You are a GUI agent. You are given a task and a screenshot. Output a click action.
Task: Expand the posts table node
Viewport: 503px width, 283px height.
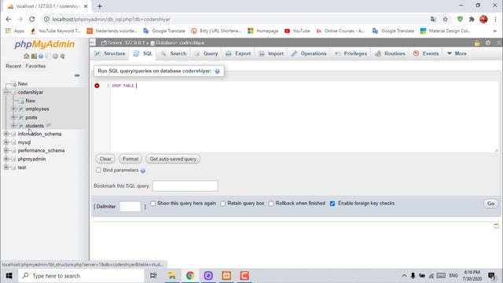[x=14, y=117]
